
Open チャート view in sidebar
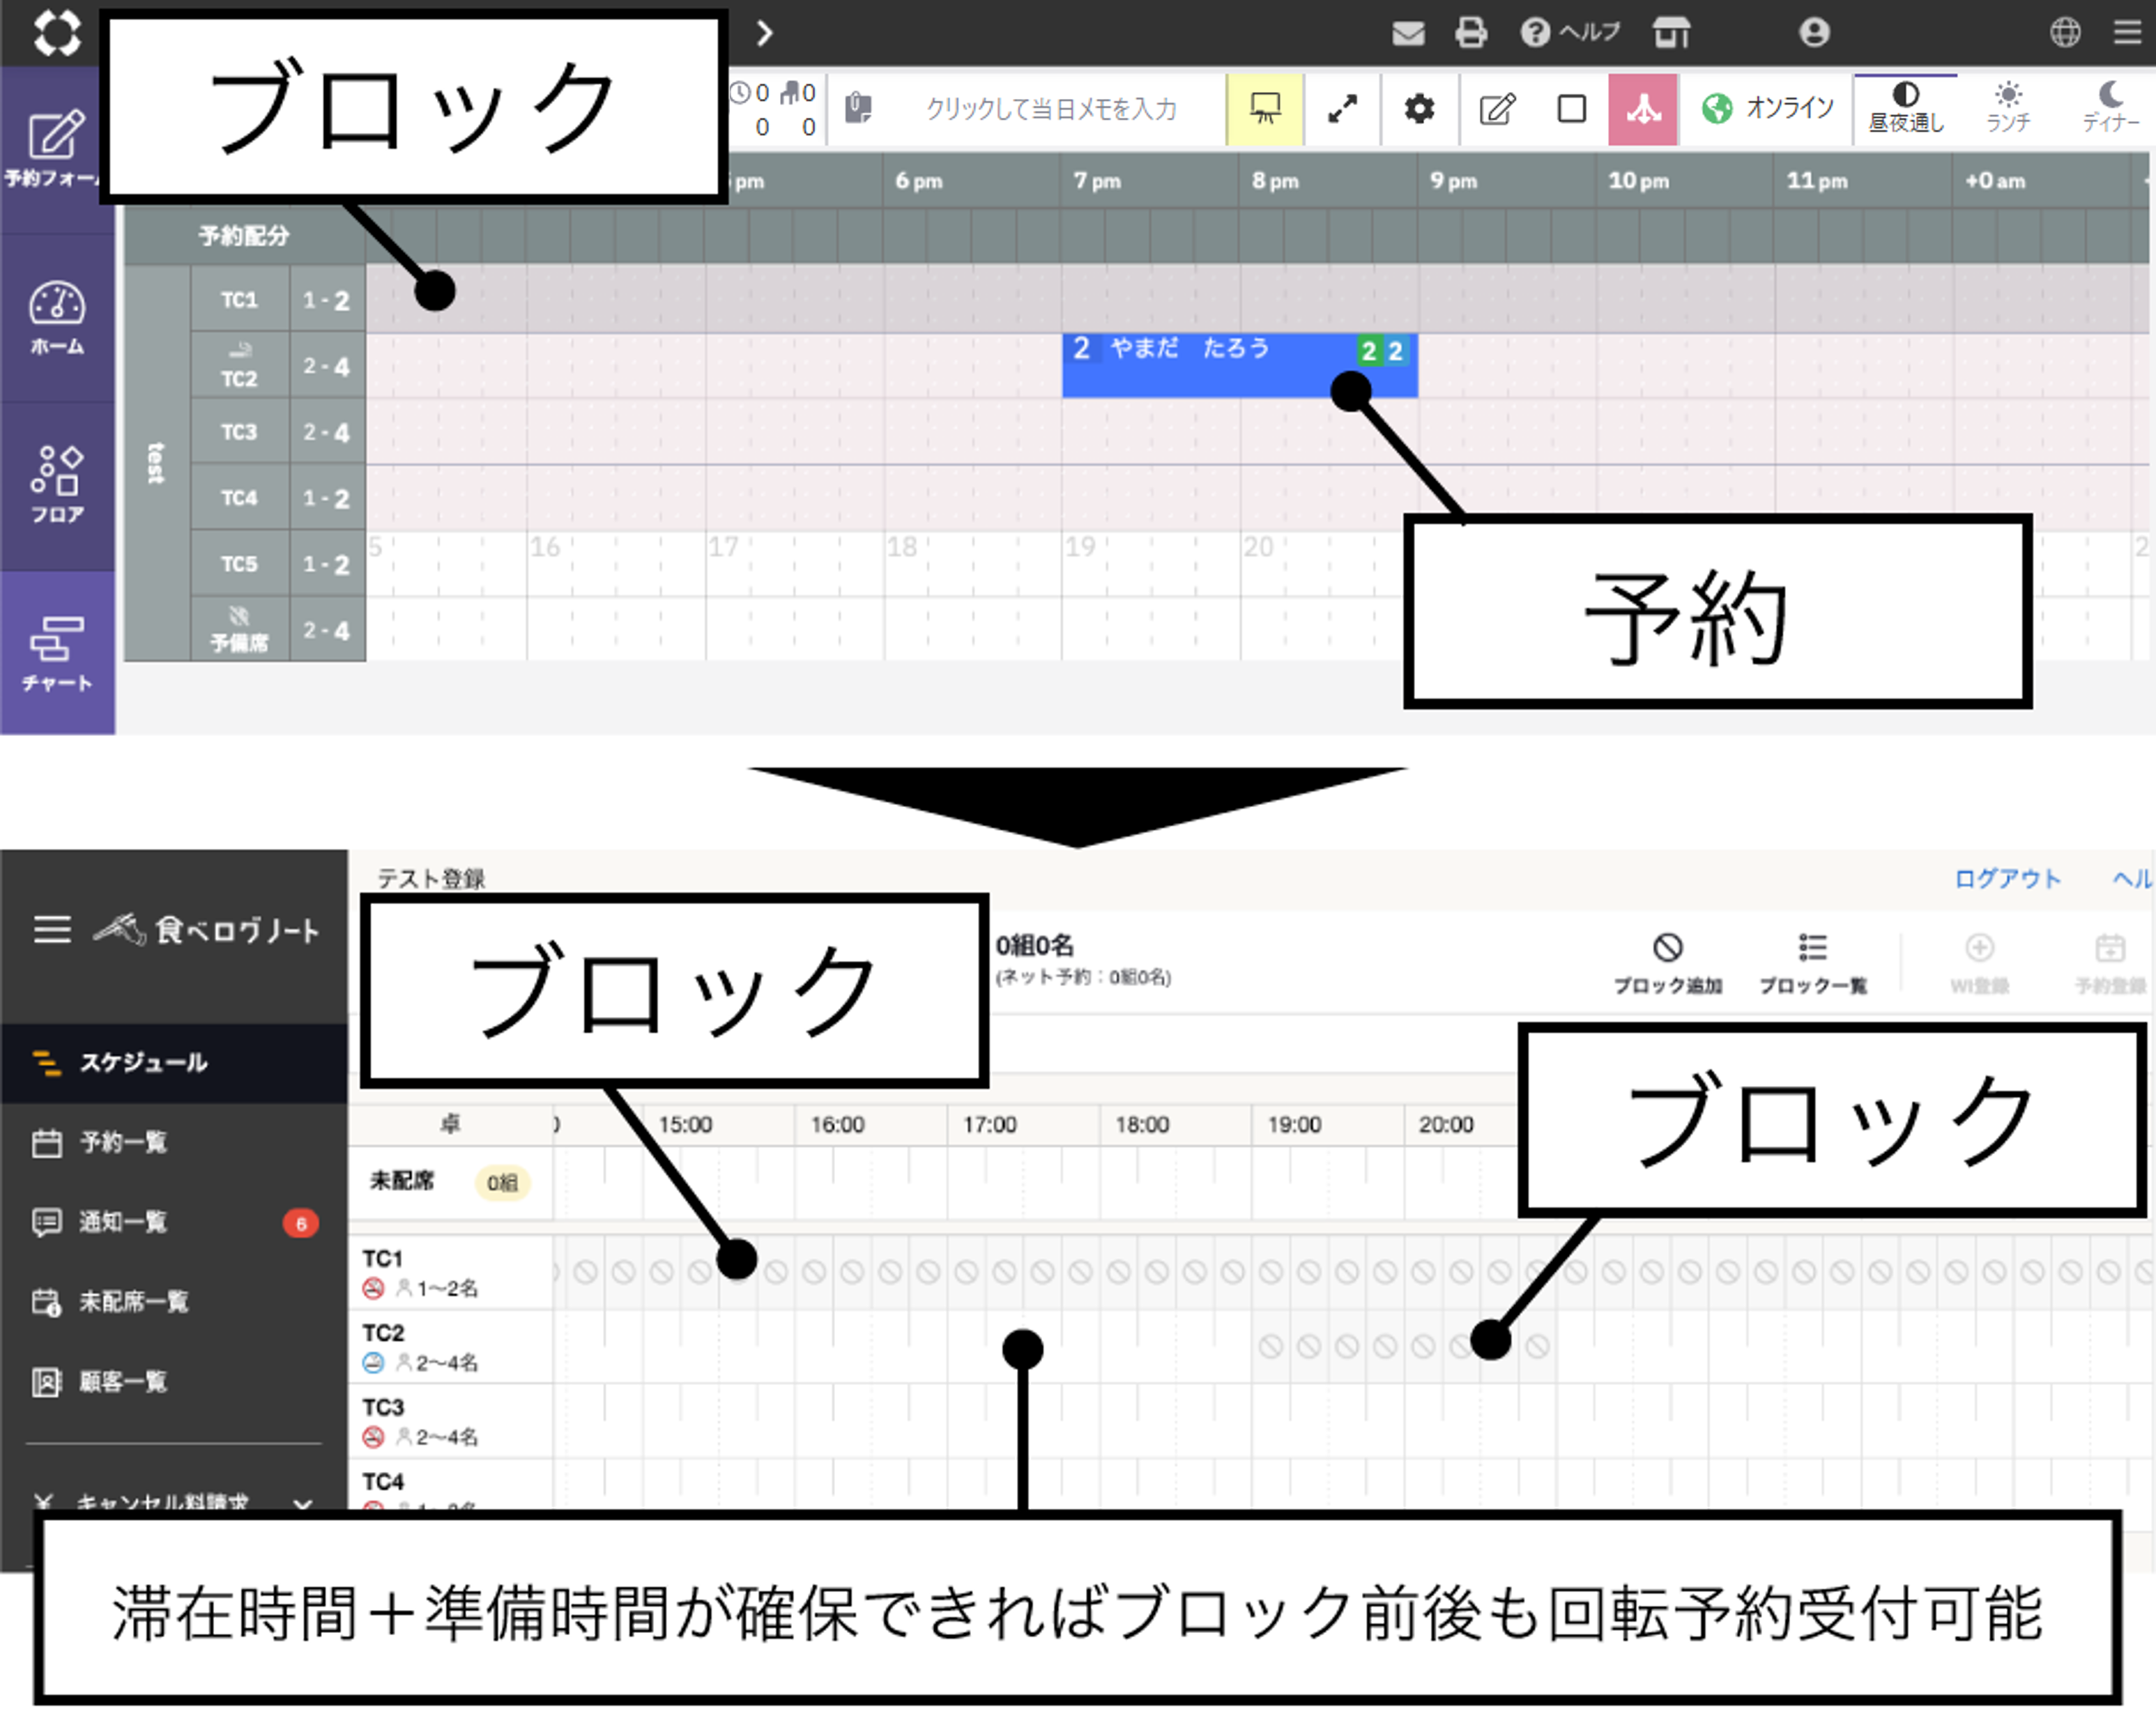pyautogui.click(x=57, y=653)
